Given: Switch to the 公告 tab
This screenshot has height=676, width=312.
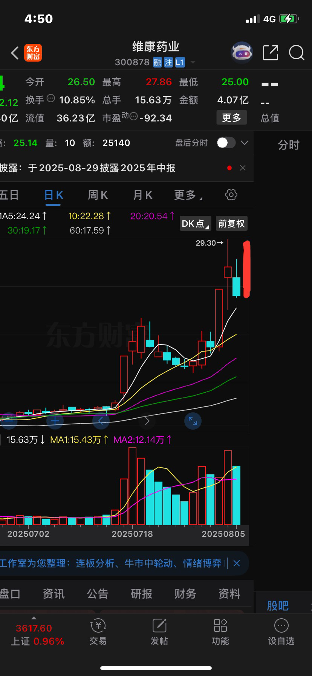Looking at the screenshot, I should (x=98, y=594).
